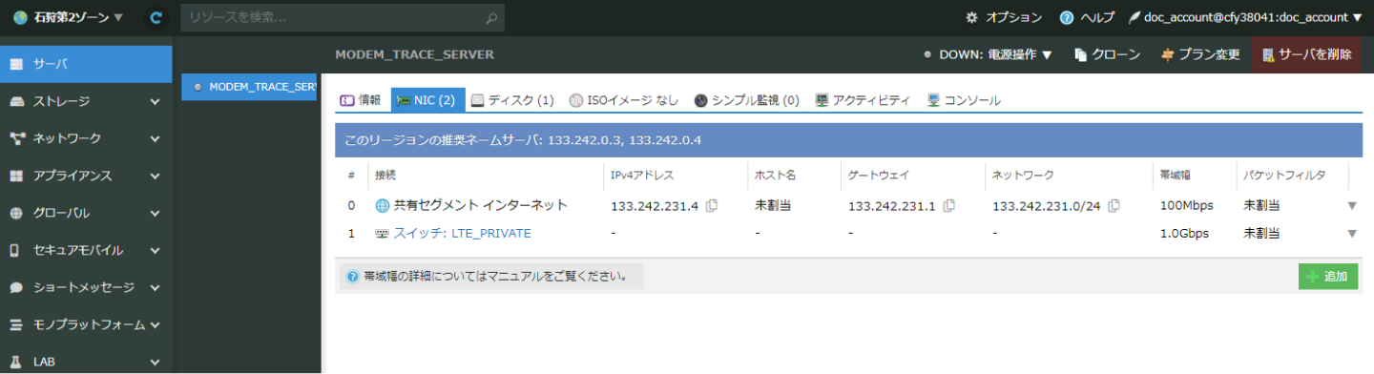Copy network 133.242.231.0/24
The image size is (1374, 374).
point(1114,205)
